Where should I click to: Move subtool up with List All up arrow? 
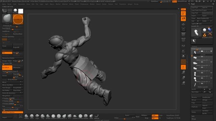click(x=205, y=89)
